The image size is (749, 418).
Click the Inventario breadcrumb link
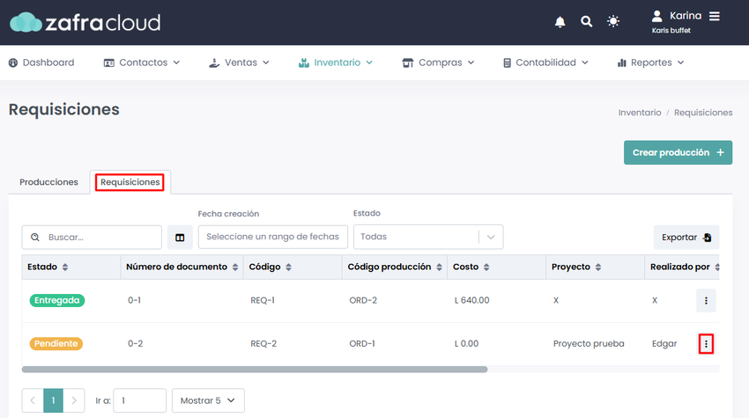pyautogui.click(x=640, y=113)
